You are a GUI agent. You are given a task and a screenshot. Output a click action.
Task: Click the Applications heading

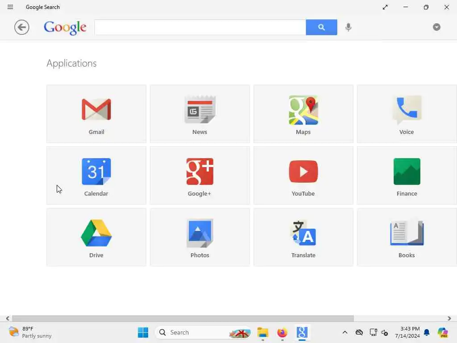[x=71, y=63]
